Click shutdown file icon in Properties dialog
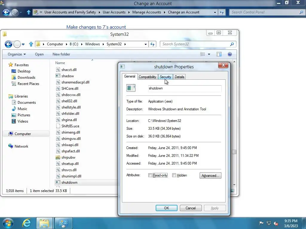This screenshot has height=229, width=306. (x=131, y=88)
